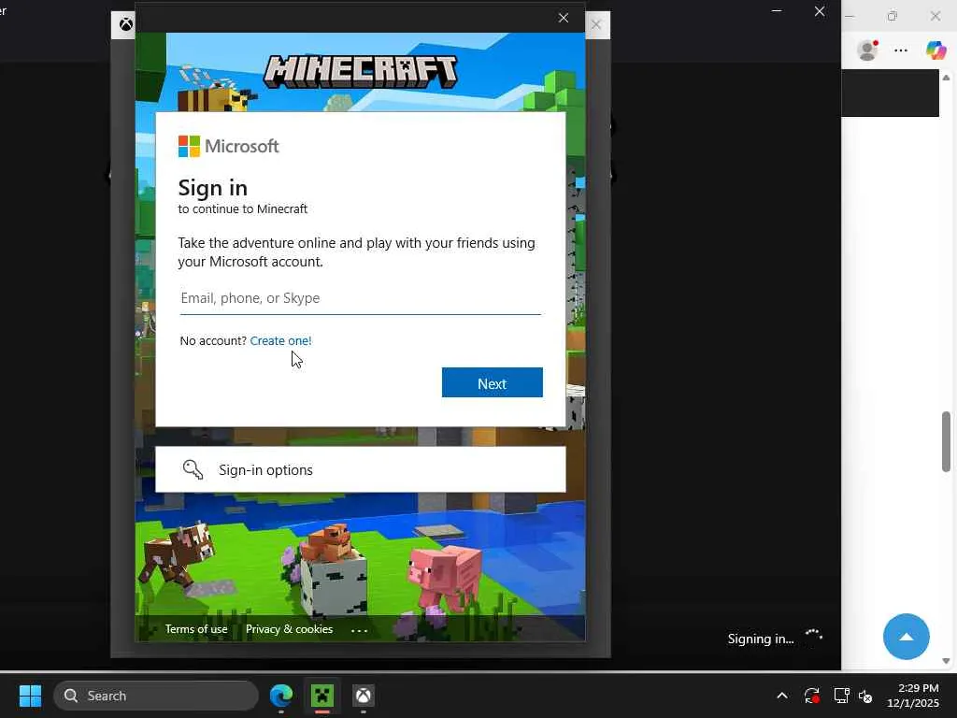This screenshot has width=957, height=718.
Task: Click the Edge page vertical scrollbar thumb
Action: pos(946,441)
